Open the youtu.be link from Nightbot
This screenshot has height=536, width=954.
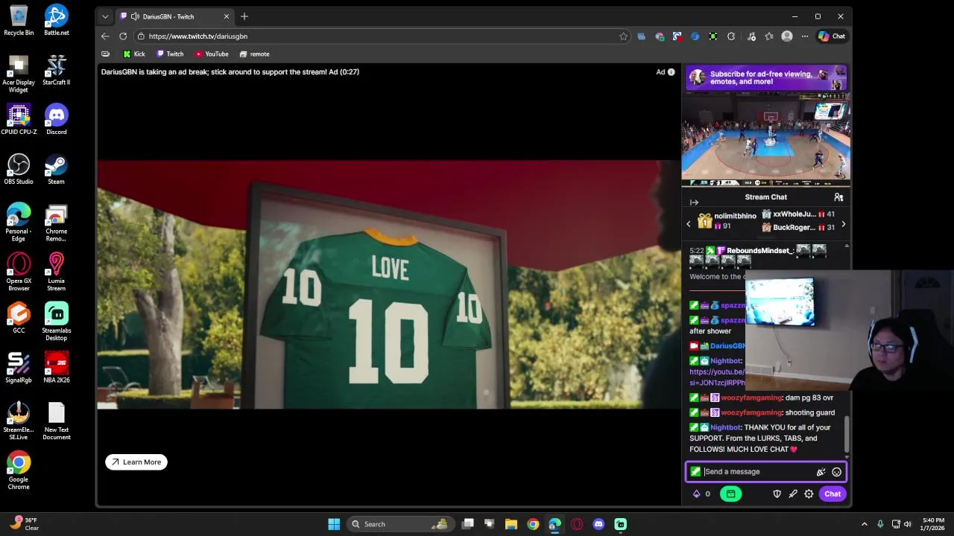[717, 377]
